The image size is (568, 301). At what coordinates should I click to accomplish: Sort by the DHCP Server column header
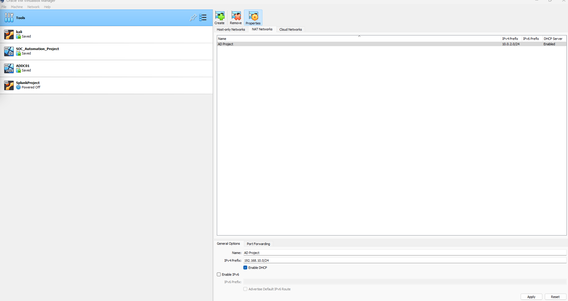click(554, 39)
